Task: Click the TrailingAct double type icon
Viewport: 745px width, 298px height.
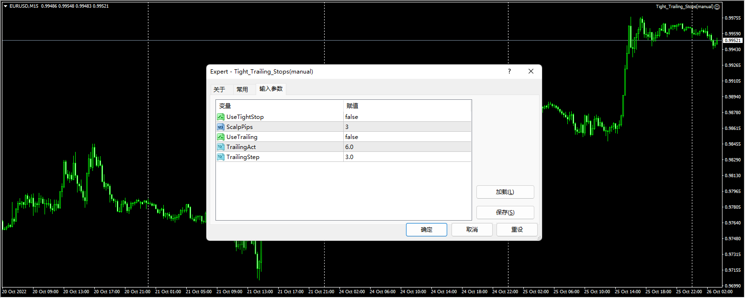Action: [221, 147]
